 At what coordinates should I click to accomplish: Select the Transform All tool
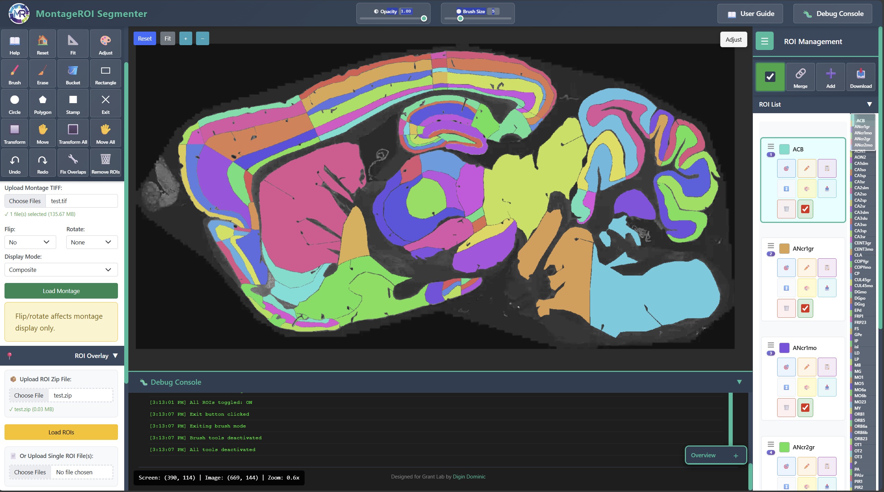73,133
